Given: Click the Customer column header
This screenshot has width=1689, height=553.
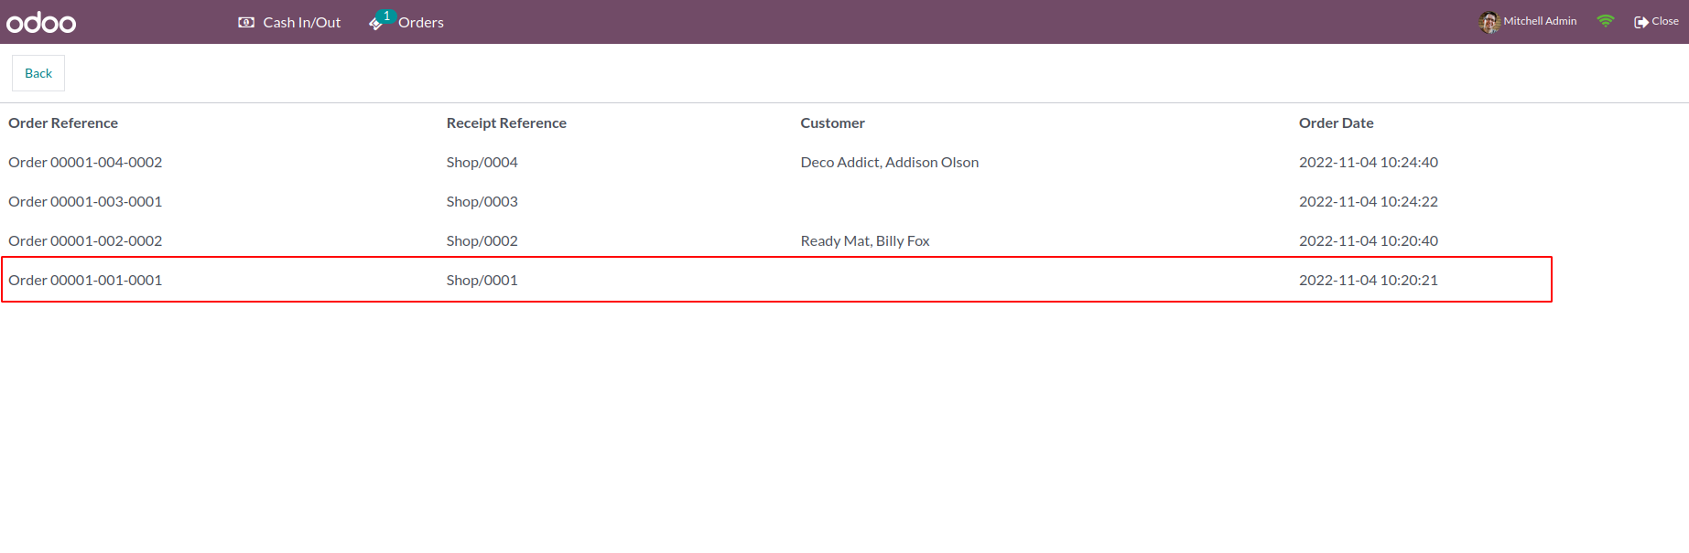Looking at the screenshot, I should (832, 122).
